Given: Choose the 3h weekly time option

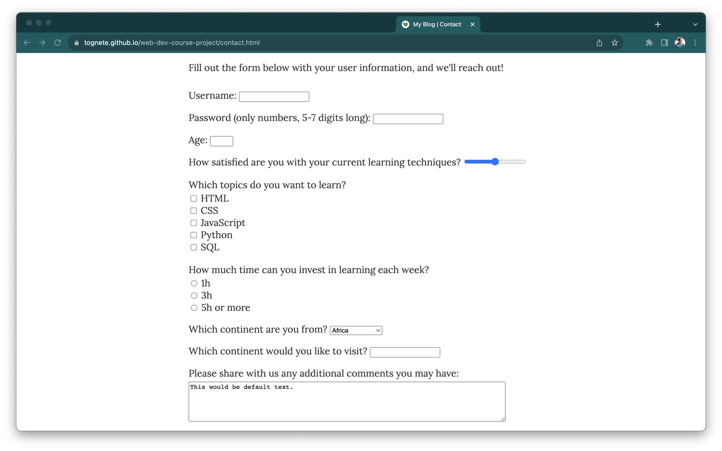Looking at the screenshot, I should [x=194, y=295].
